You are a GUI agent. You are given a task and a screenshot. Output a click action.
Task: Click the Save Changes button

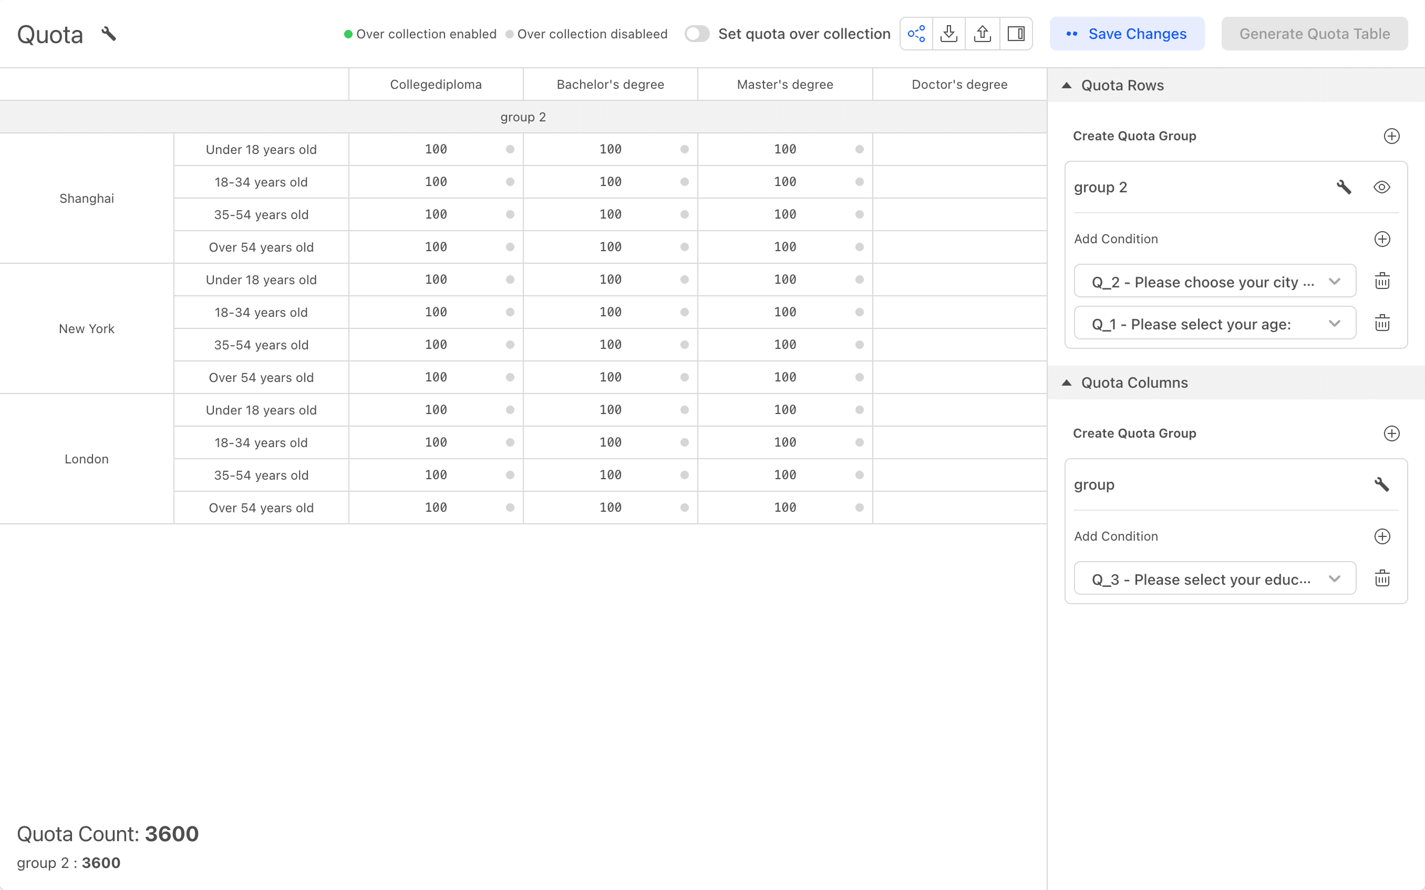coord(1127,34)
